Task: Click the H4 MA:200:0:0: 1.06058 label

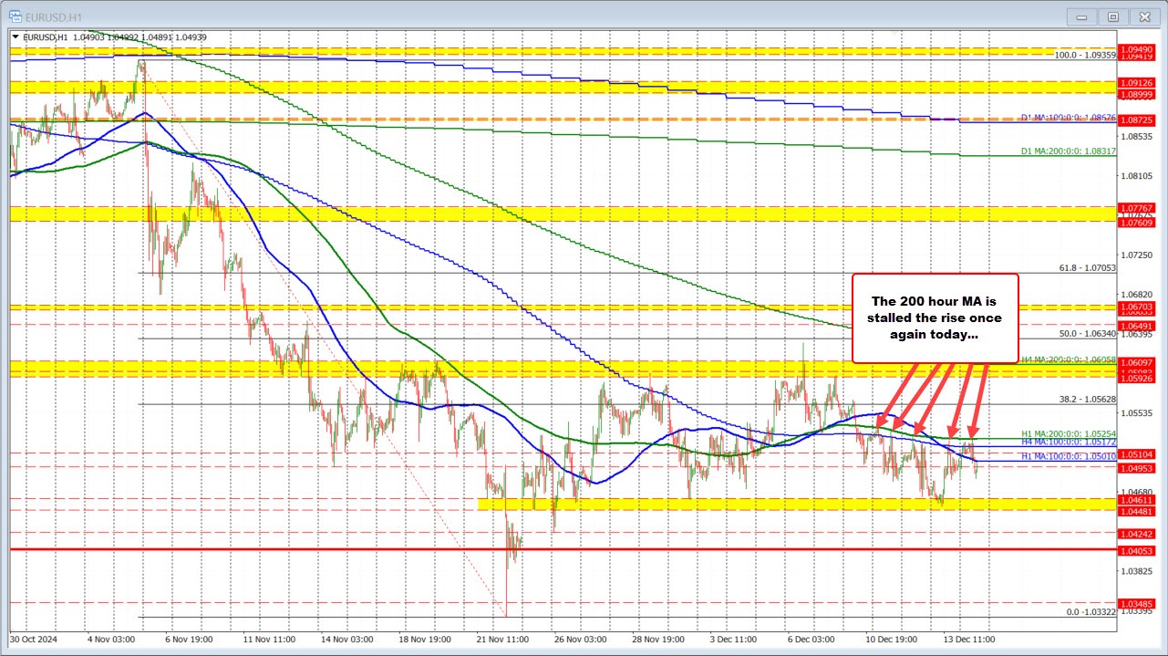Action: pyautogui.click(x=1068, y=359)
